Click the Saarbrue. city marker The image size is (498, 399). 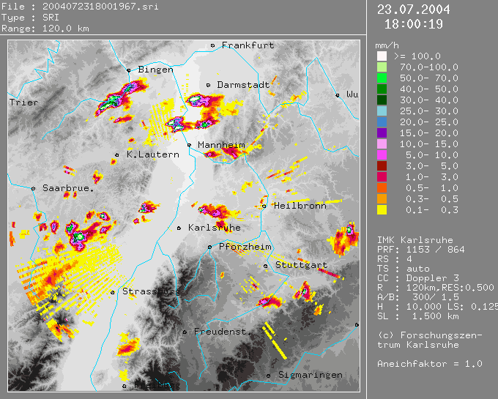[x=33, y=188]
